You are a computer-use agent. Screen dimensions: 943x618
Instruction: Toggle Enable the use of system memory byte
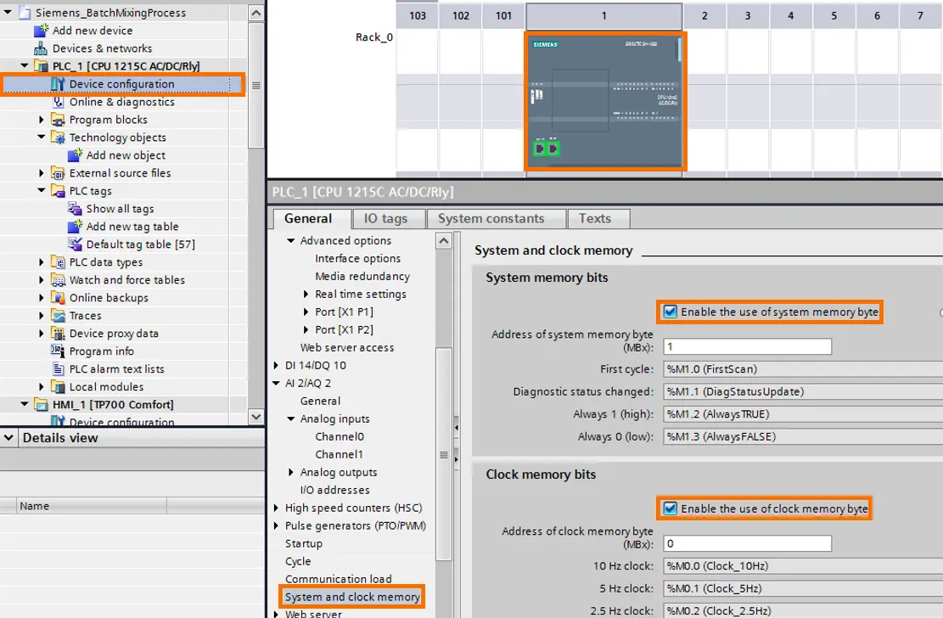(x=670, y=312)
